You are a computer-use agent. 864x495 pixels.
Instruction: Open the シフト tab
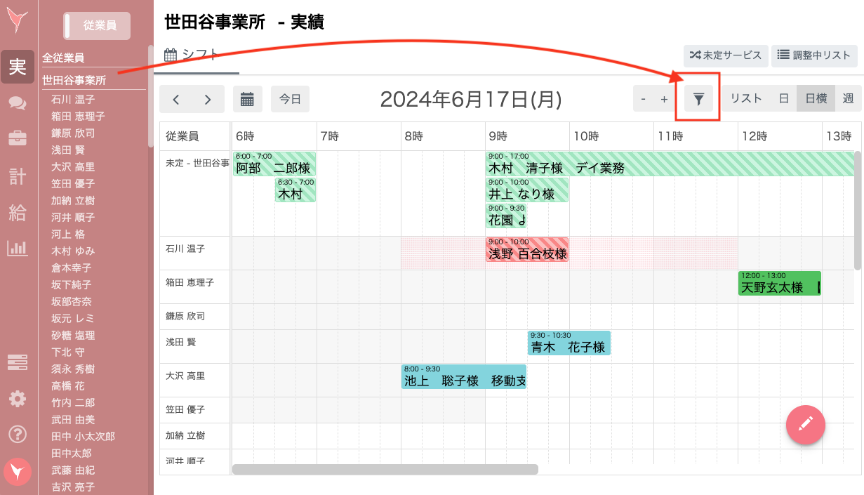pyautogui.click(x=195, y=54)
